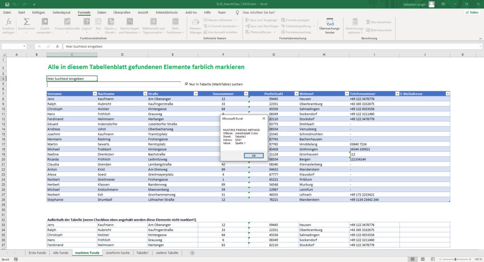Open the Wohnort column filter dropdown
Screen dimensions: 484x262
coord(347,94)
